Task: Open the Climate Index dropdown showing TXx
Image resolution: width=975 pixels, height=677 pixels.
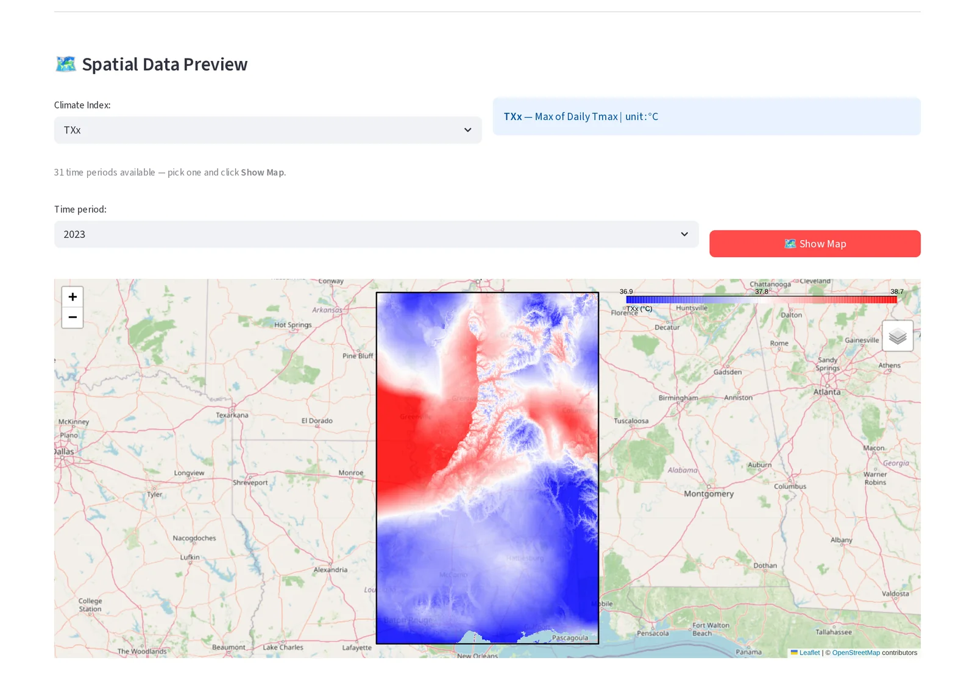Action: [268, 130]
